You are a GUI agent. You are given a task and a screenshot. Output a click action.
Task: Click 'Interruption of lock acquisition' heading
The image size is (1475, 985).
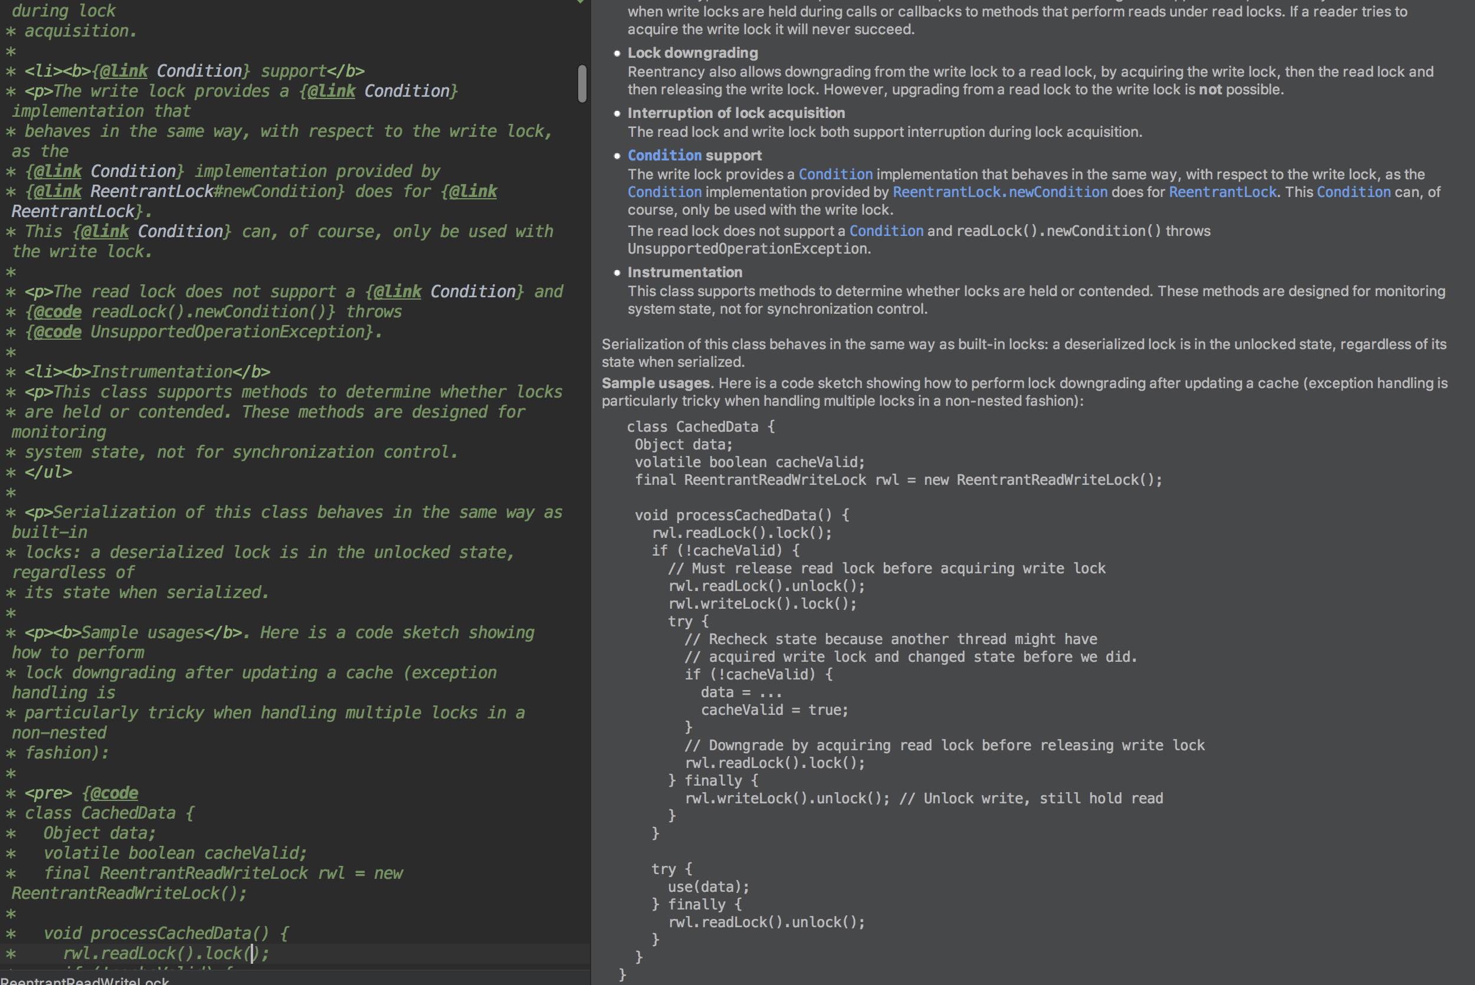(736, 113)
